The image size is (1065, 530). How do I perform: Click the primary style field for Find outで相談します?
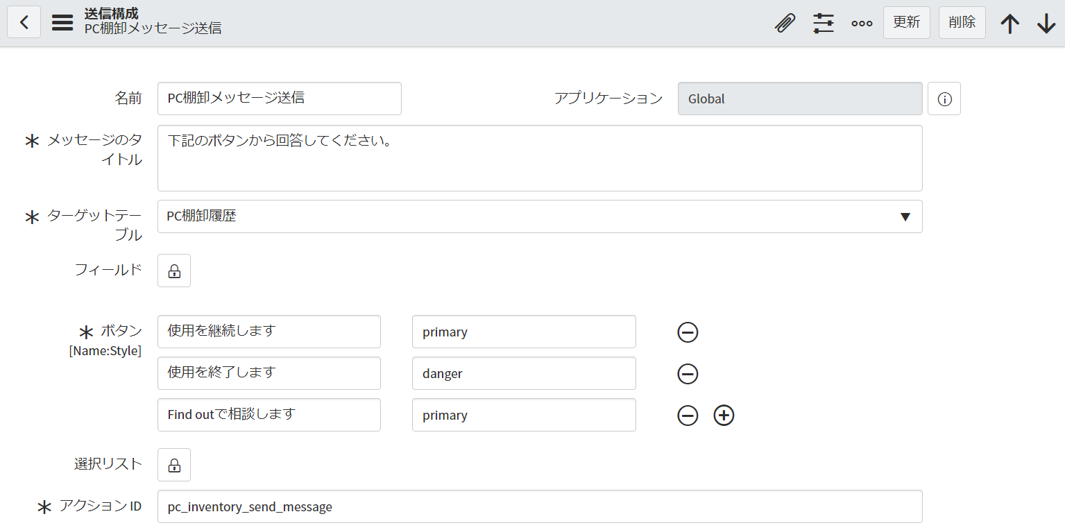[524, 415]
